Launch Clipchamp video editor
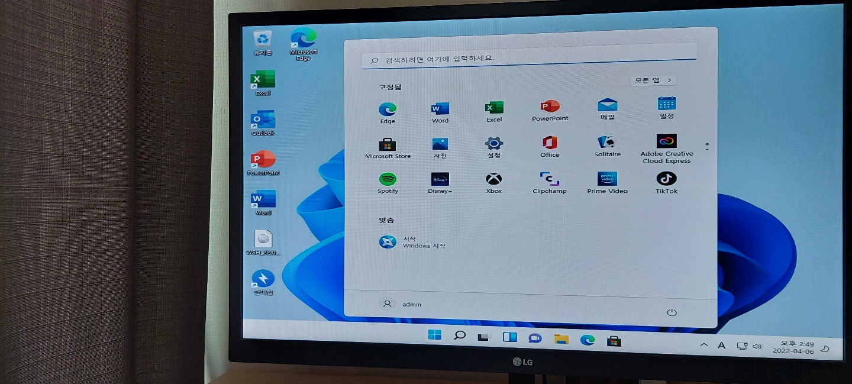 550,183
